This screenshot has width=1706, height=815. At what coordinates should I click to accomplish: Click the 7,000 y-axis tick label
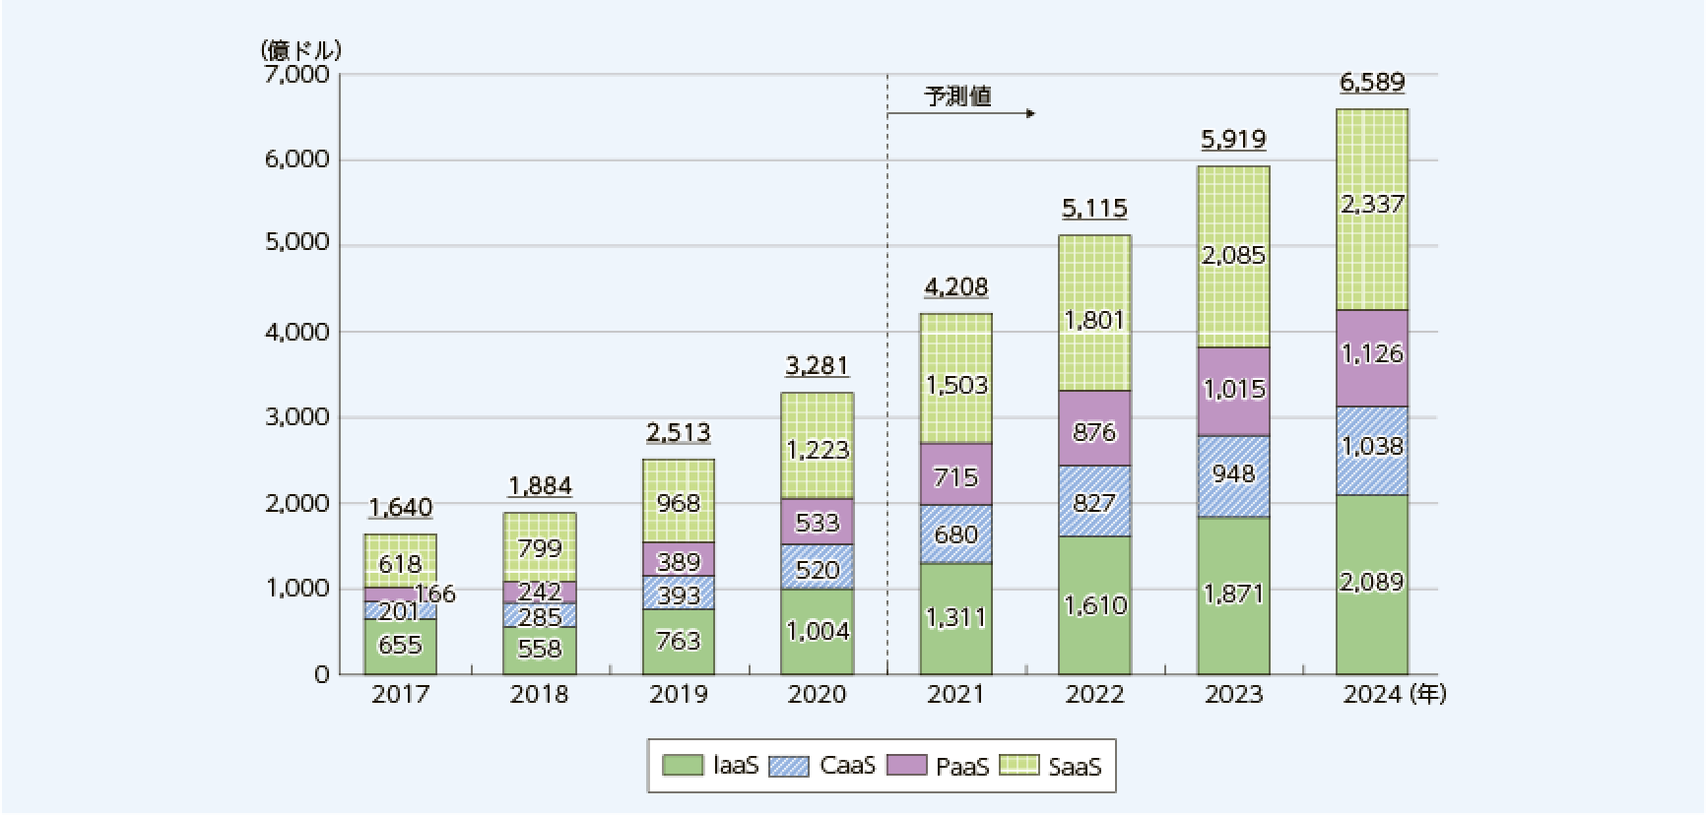pos(297,74)
